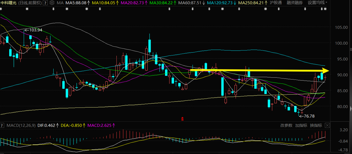Viewport: 352px width, 154px height.
Task: Click the MACD(12,26,9) indicator name
Action: point(21,125)
